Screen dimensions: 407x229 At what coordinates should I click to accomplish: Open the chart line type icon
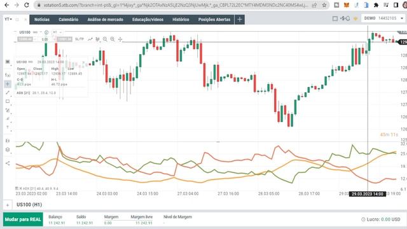pos(90,39)
